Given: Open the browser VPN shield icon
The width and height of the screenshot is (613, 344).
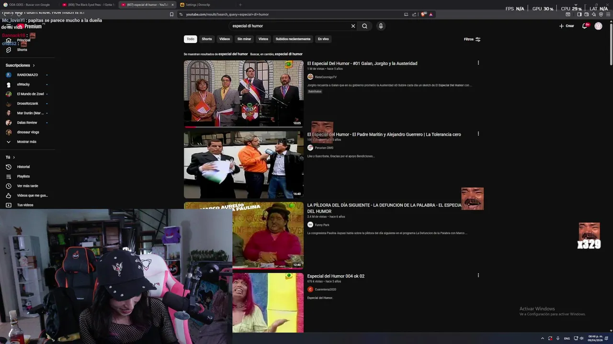Looking at the screenshot, I should 601,14.
